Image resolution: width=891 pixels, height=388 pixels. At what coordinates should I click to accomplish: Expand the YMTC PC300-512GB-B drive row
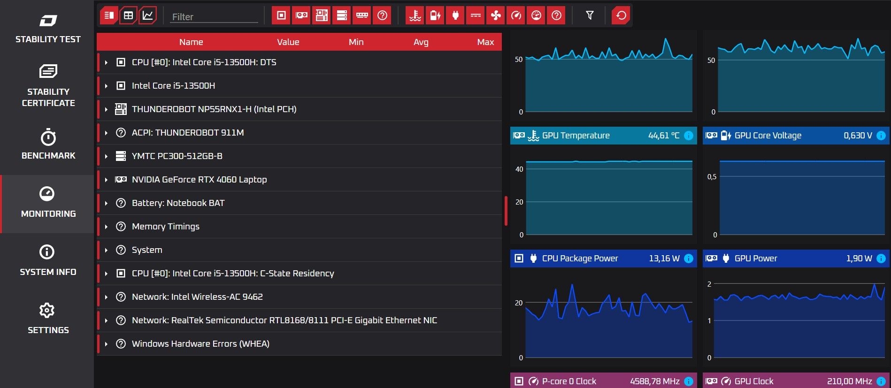(107, 156)
